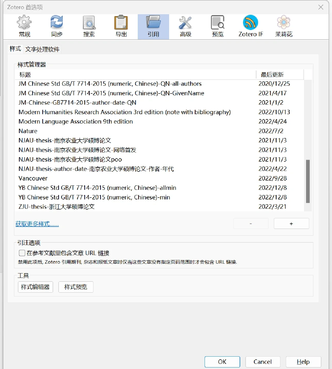Click the 2022/3/21 date cell
Screen dimensions: 332x369
coord(272,207)
